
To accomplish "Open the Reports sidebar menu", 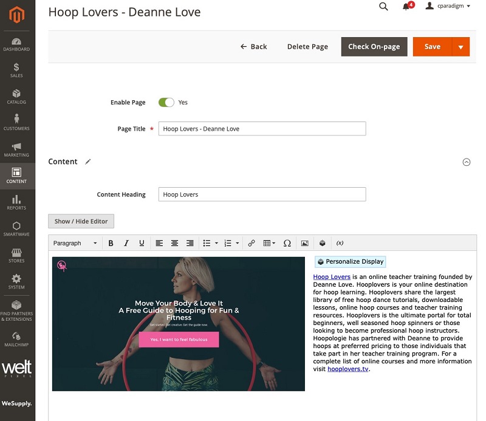I will (x=17, y=203).
